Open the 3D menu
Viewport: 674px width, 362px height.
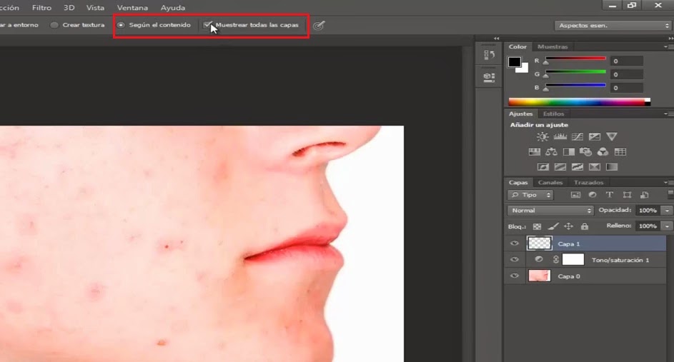tap(69, 8)
